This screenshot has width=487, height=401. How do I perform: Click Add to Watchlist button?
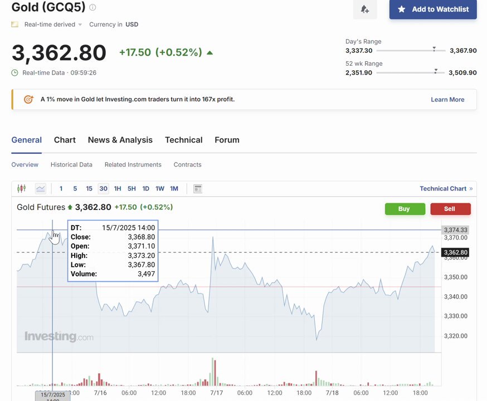(x=433, y=9)
